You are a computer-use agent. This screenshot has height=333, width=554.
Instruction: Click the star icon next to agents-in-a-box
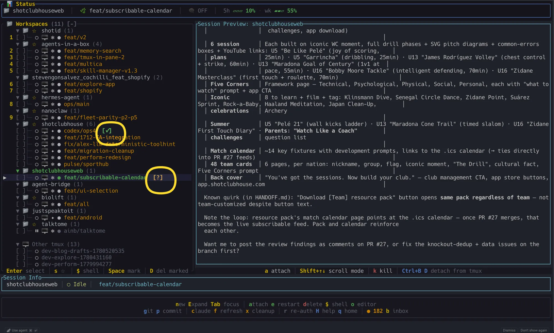[x=34, y=44]
